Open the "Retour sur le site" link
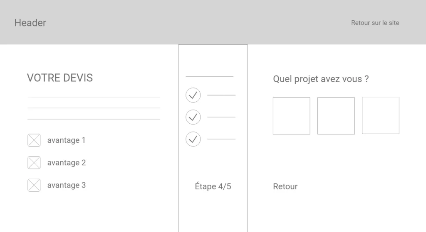Image resolution: width=426 pixels, height=232 pixels. pyautogui.click(x=375, y=23)
